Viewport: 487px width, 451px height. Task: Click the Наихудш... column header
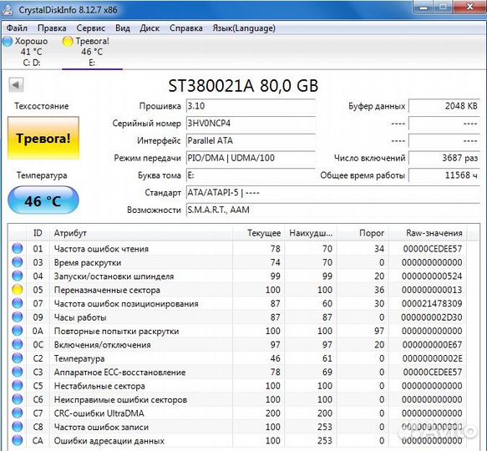point(311,233)
